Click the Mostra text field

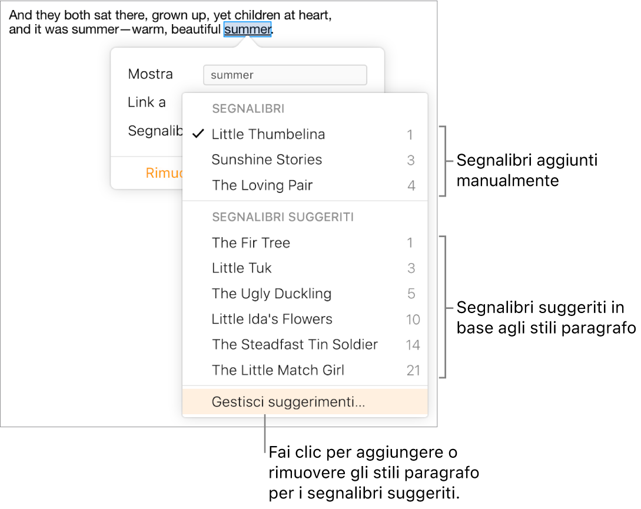(x=284, y=75)
